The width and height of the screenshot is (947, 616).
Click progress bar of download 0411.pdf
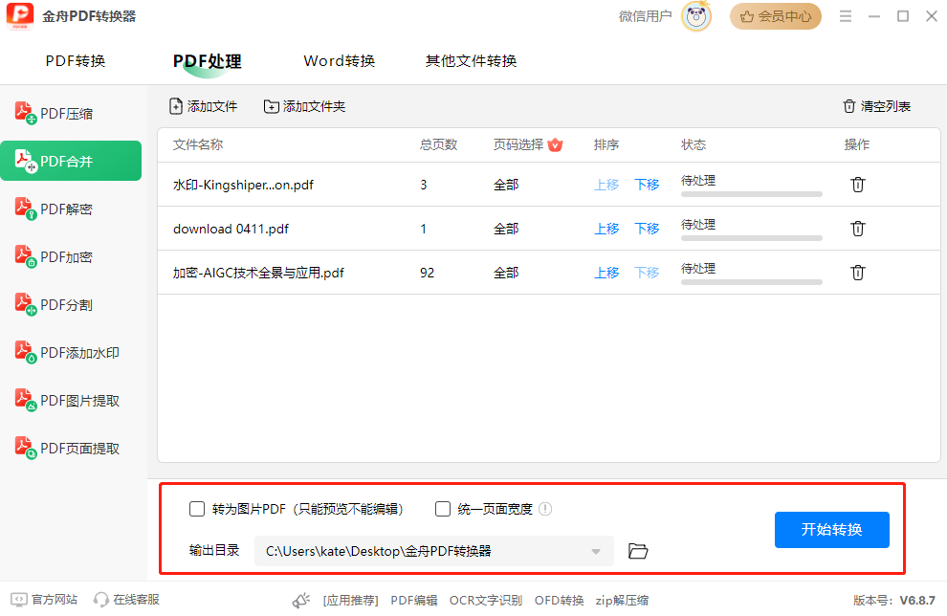tap(751, 238)
